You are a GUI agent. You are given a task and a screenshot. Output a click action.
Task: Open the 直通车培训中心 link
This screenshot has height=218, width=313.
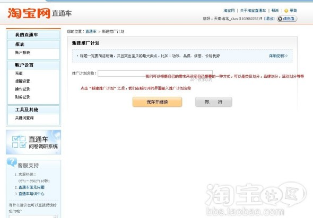coord(31,194)
